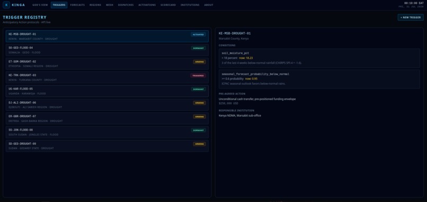Click the Arming badge on DJ-ALI-DROUGHT-06
The height and width of the screenshot is (202, 427).
click(199, 103)
